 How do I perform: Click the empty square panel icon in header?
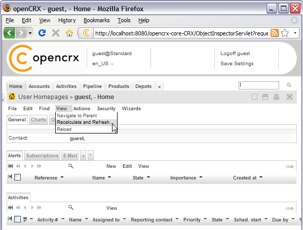pyautogui.click(x=254, y=97)
